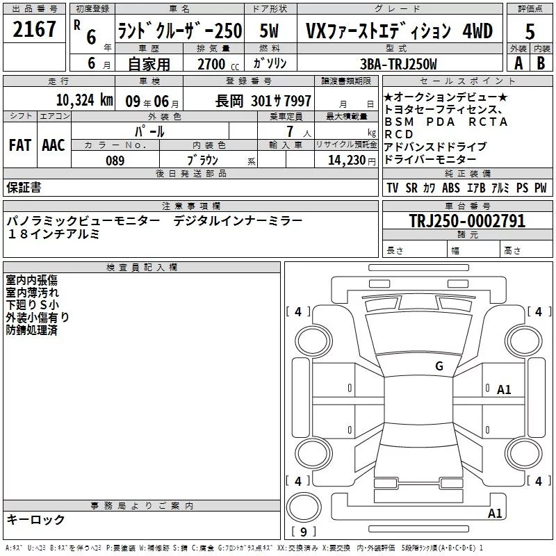Image resolution: width=556 pixels, height=556 pixels.
Task: Click トヨタセーフティセンス sales point line
Action: pyautogui.click(x=443, y=109)
